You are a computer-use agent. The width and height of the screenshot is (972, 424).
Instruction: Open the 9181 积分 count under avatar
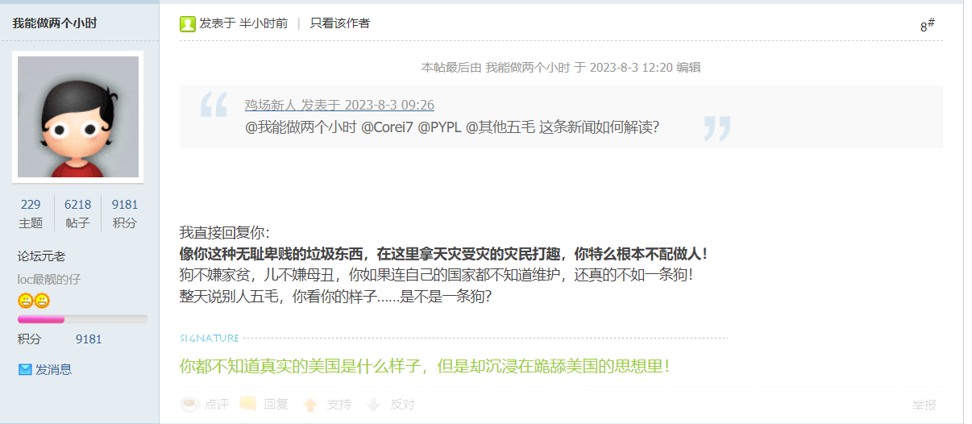pos(125,213)
